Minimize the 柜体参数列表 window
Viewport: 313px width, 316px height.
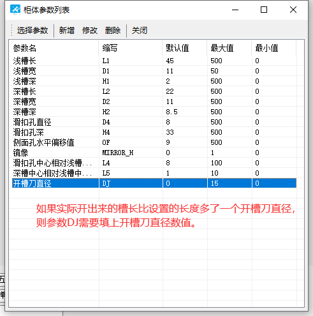[235, 10]
